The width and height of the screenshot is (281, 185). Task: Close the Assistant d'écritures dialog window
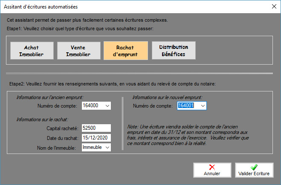[273, 6]
